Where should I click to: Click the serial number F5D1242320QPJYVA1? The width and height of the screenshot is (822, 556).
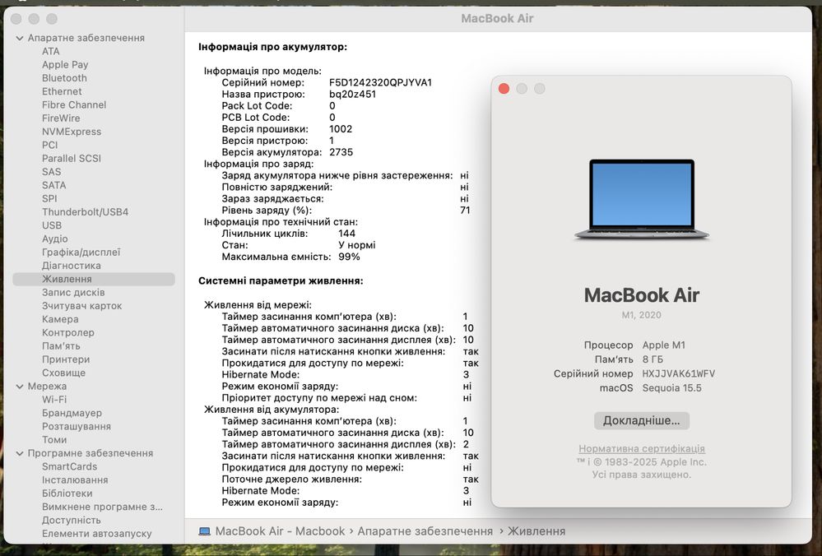[381, 83]
